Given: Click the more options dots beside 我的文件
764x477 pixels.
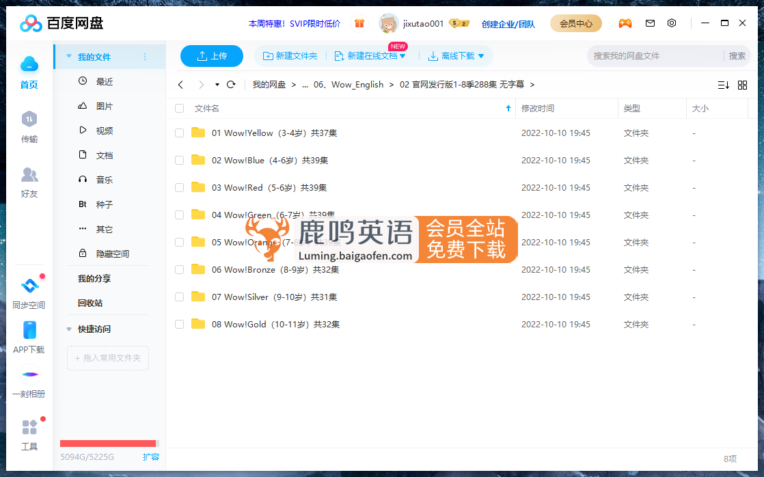Looking at the screenshot, I should coord(145,57).
